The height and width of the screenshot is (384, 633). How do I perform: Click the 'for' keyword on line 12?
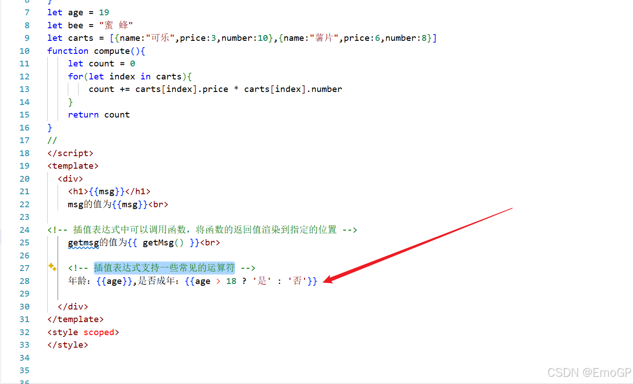[x=76, y=77]
